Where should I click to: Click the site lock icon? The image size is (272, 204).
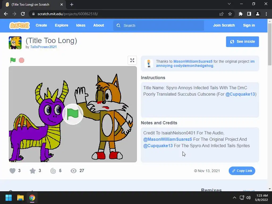tap(33, 14)
